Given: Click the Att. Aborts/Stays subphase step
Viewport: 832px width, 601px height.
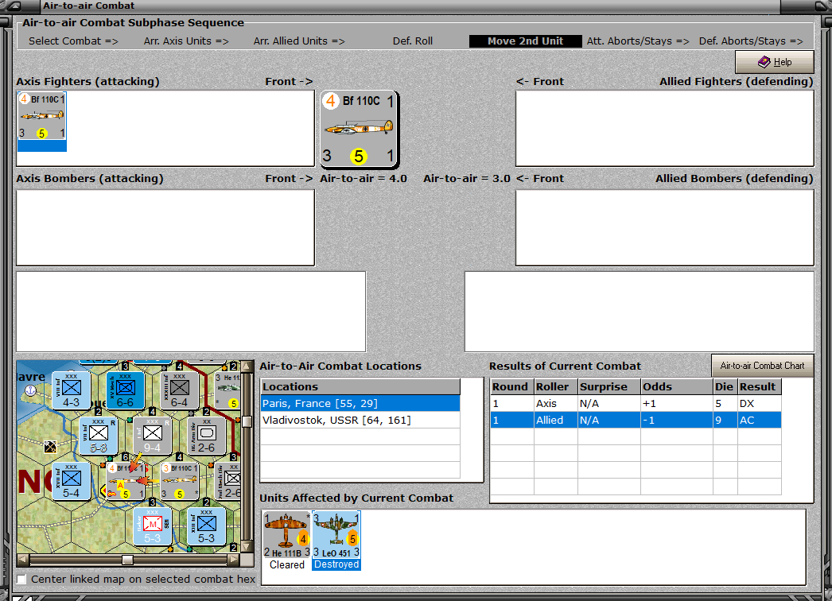Looking at the screenshot, I should 638,41.
